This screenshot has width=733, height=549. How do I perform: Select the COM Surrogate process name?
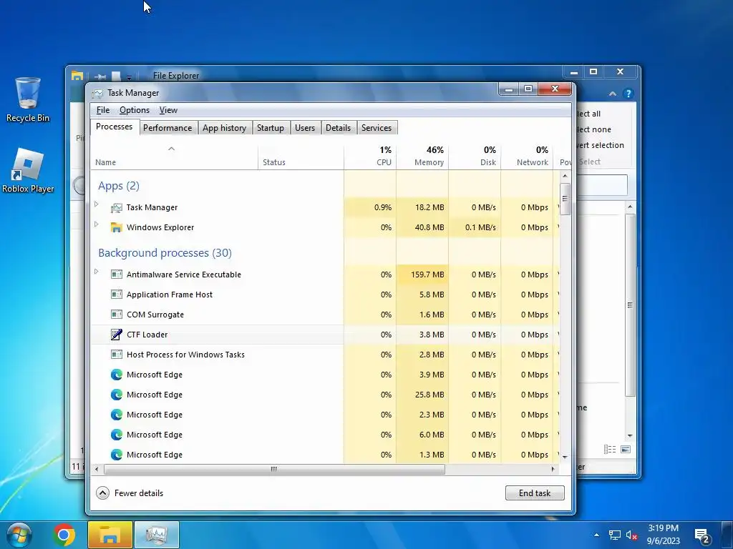155,315
